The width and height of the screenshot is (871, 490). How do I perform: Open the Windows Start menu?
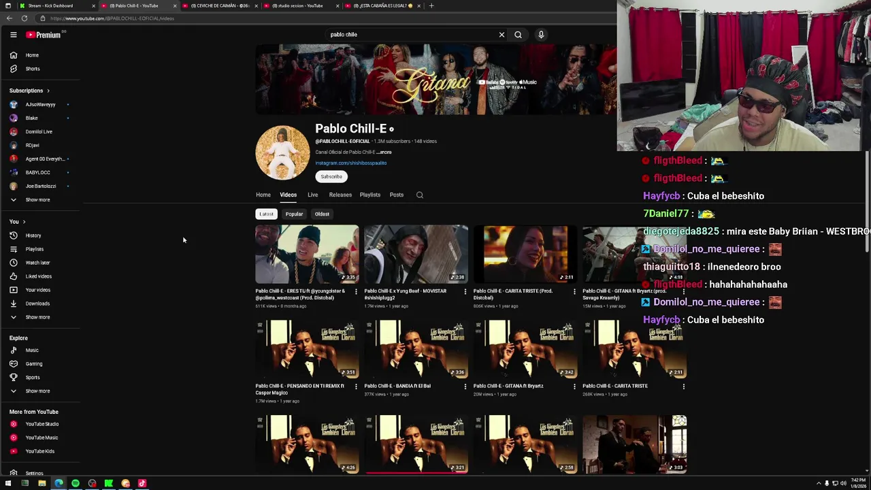8,484
